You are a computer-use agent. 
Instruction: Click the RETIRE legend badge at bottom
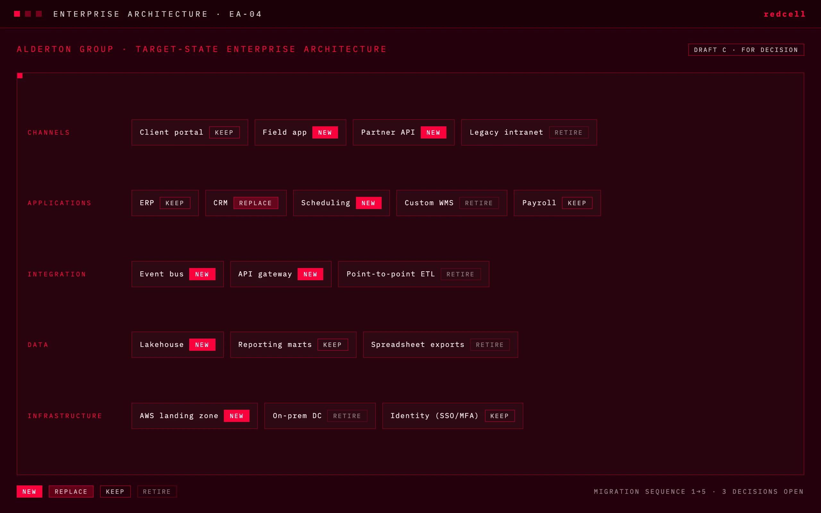click(x=157, y=491)
